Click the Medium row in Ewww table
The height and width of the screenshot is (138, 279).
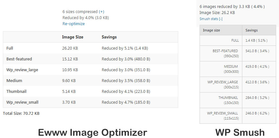coord(91,81)
